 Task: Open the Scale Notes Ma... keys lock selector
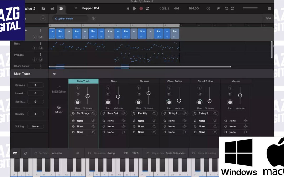pos(176,153)
